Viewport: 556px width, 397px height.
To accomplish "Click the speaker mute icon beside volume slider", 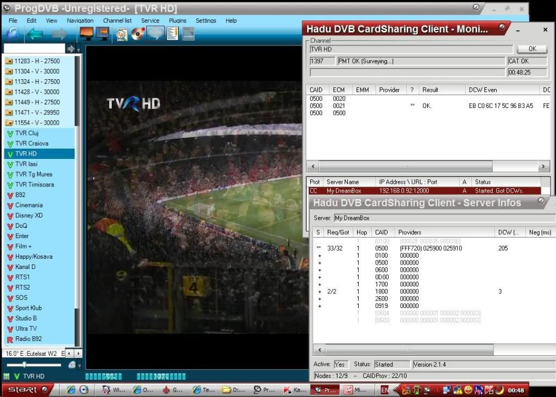I will [x=72, y=365].
